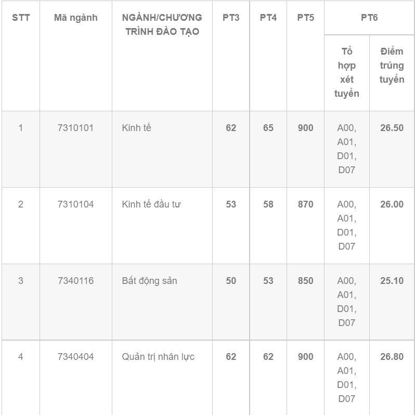Click the Quản trị nhân lực cell
Screen dimensions: 415x415
(158, 357)
